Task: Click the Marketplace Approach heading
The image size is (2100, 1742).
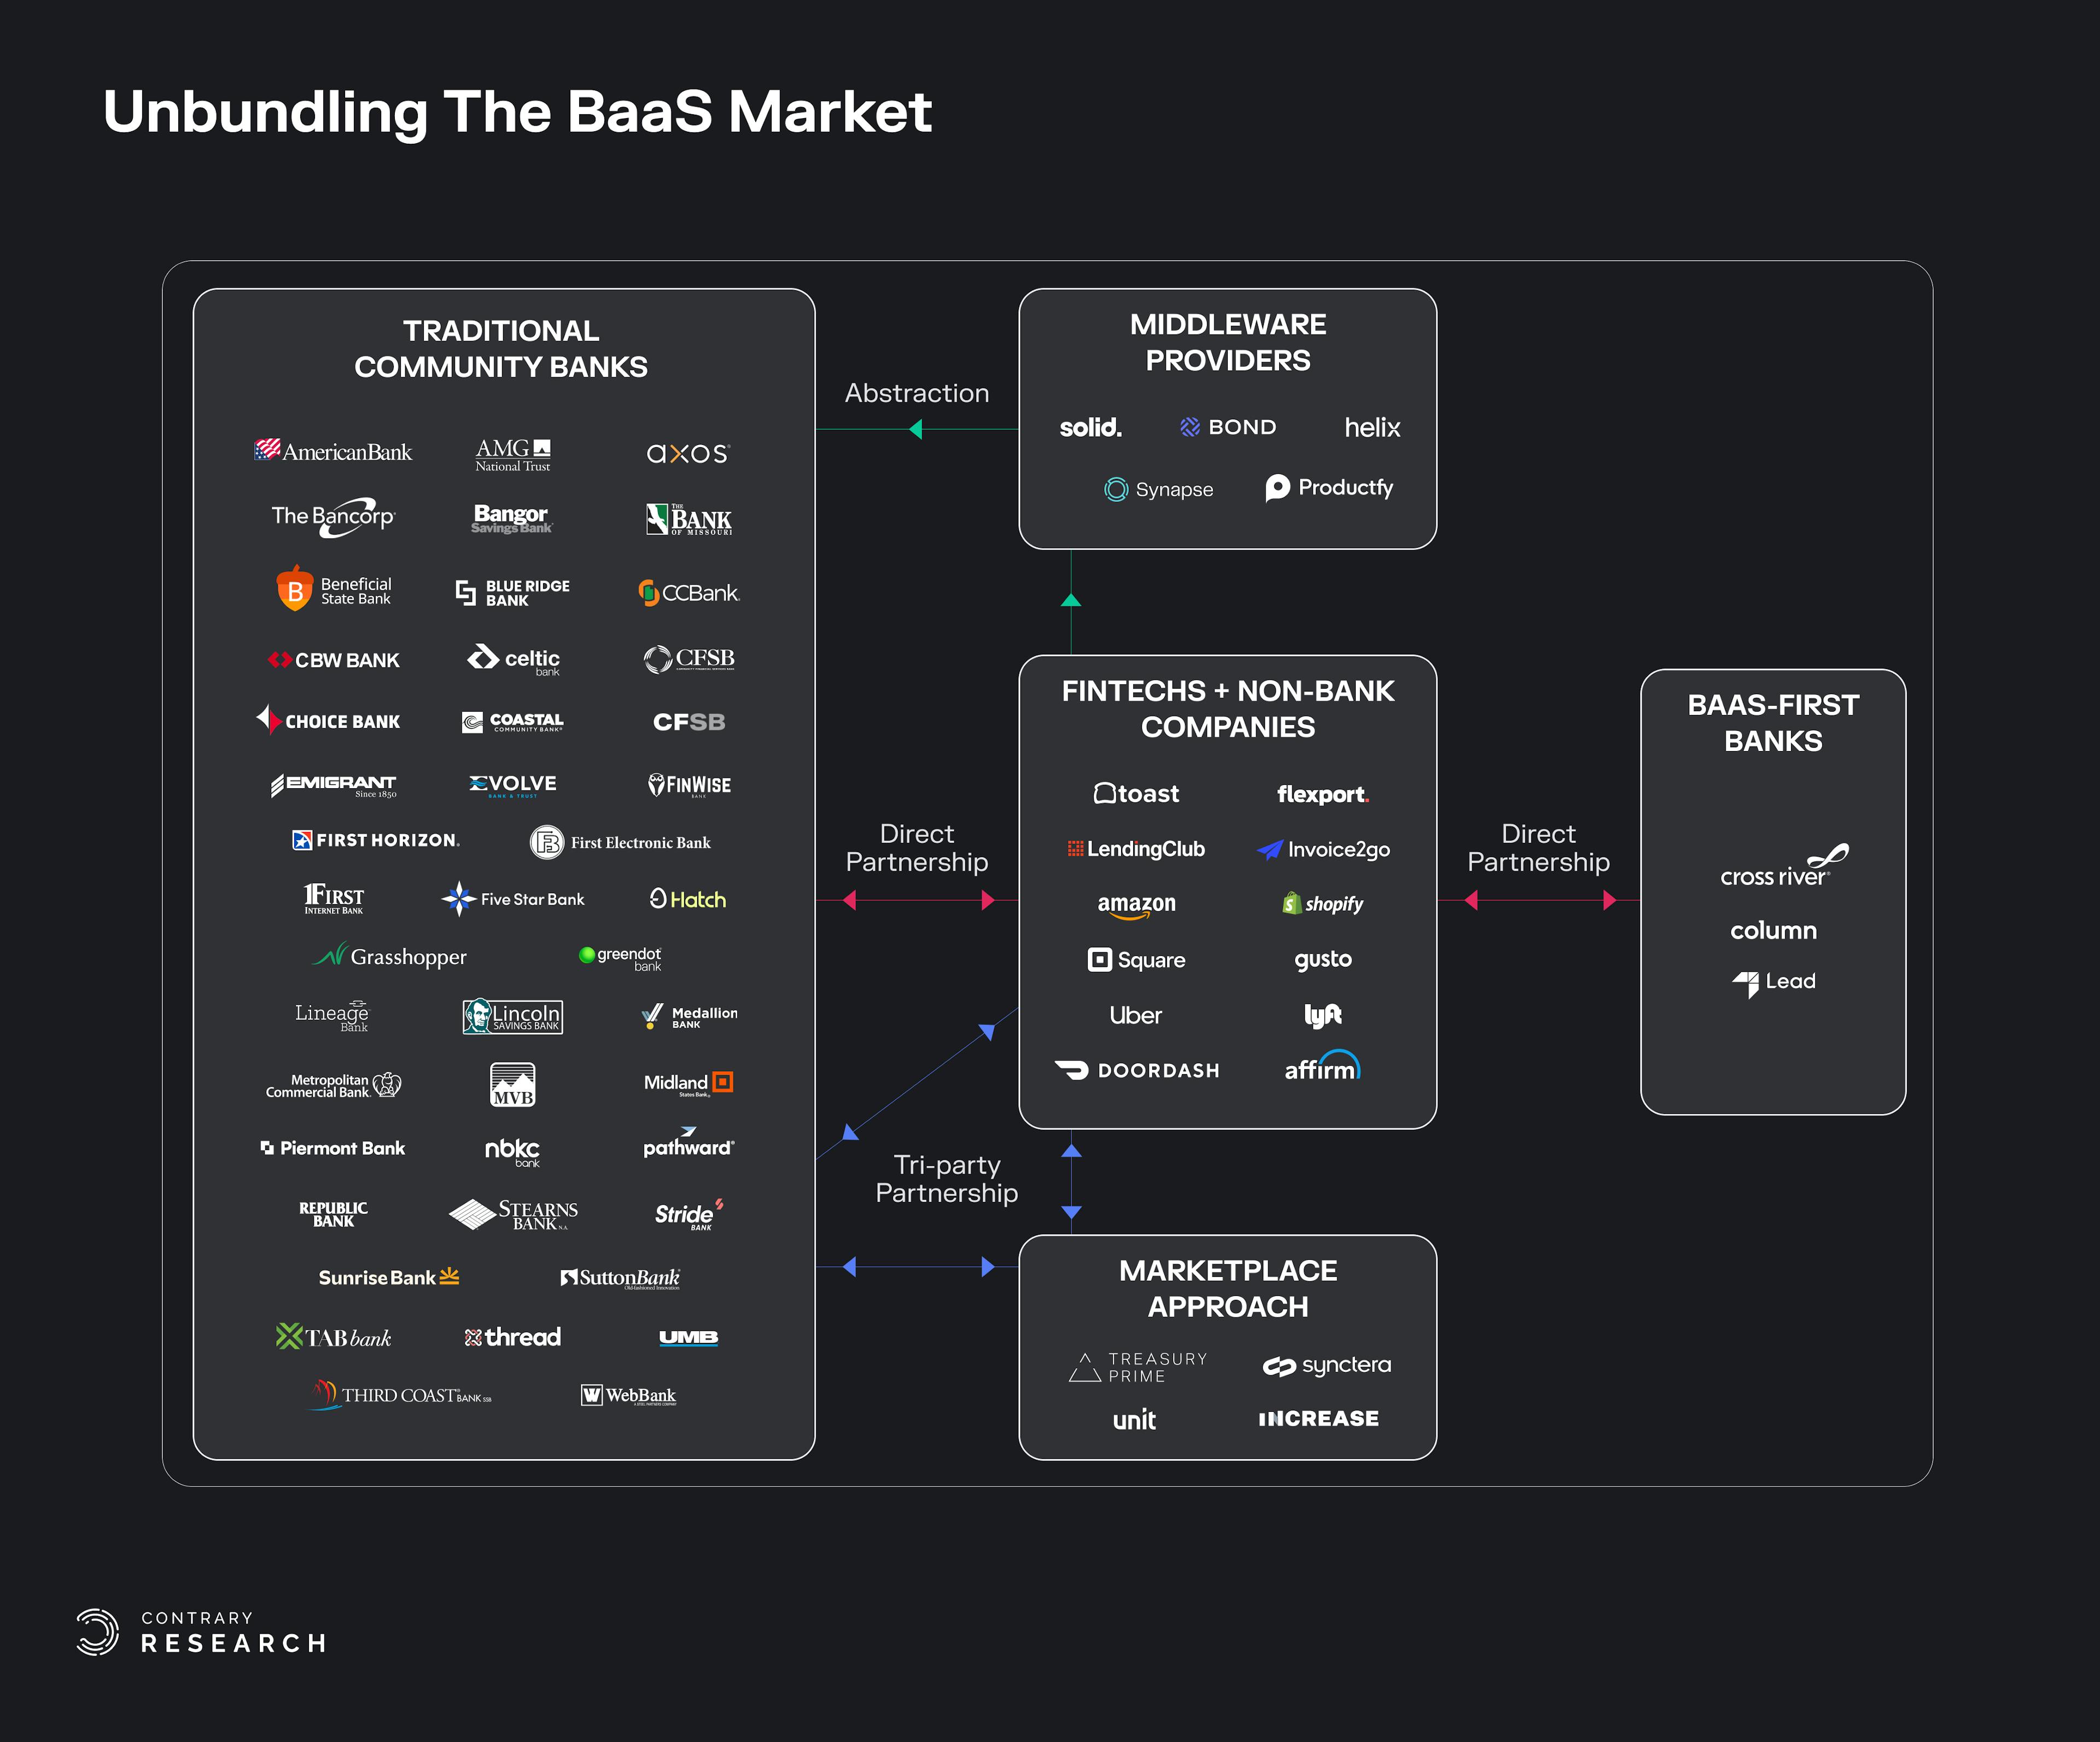Action: coord(1227,1288)
